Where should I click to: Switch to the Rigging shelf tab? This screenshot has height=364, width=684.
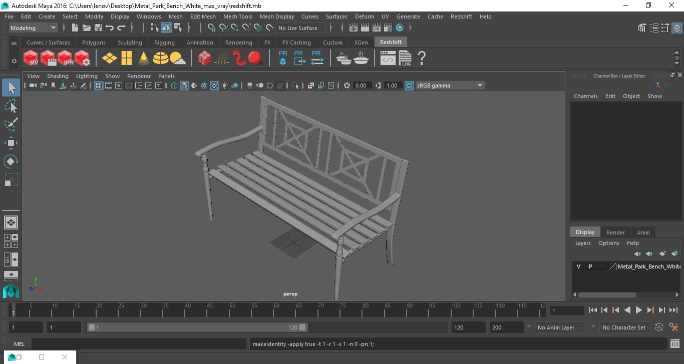[164, 42]
